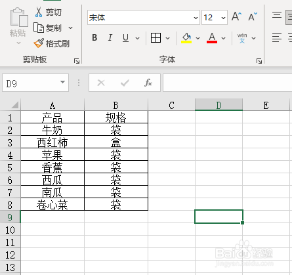Click into the formula bar input
Screen dimensions: 292x275
[x=227, y=83]
